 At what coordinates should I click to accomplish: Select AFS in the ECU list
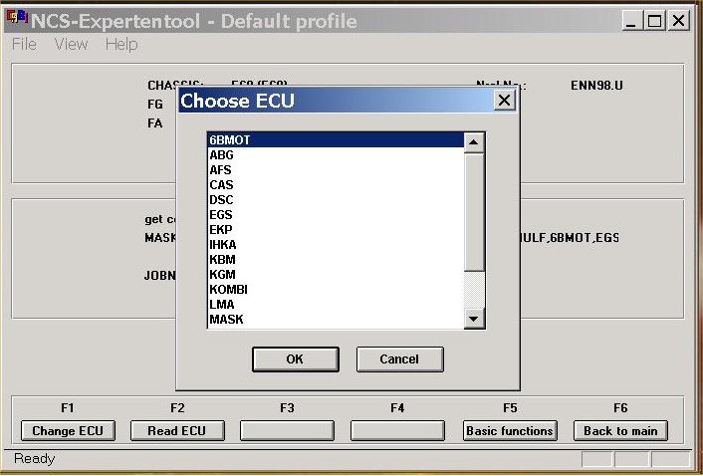coord(336,170)
